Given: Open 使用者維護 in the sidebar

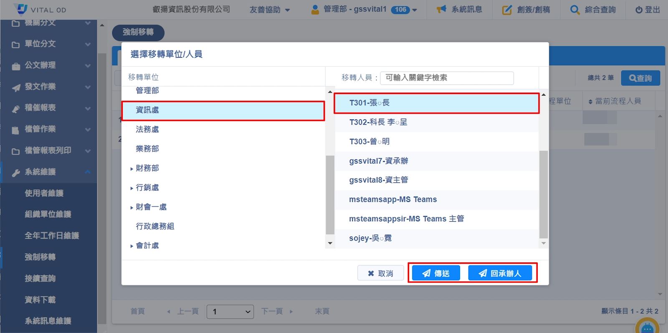Looking at the screenshot, I should [44, 193].
